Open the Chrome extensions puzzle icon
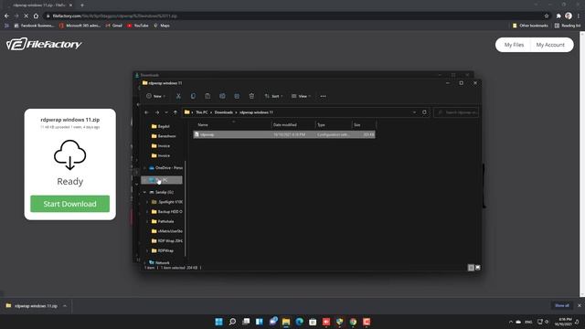Screen dimensions: 585x329 (x=558, y=16)
